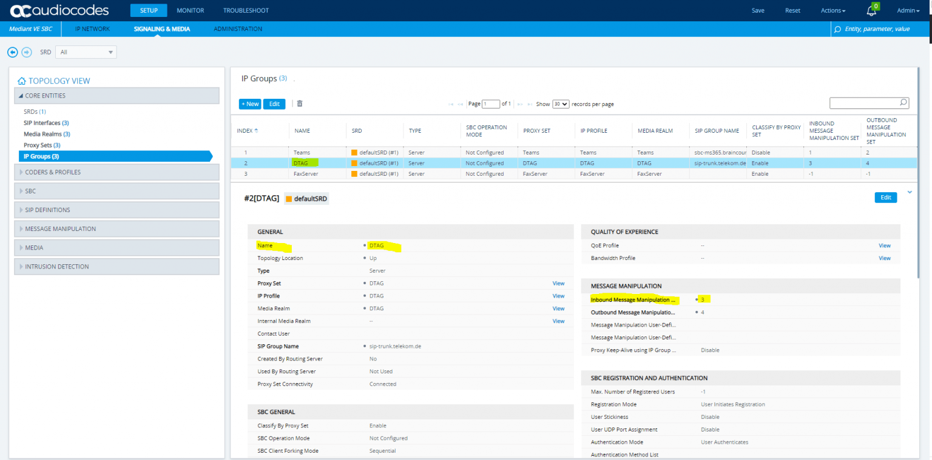Expand the SIP Definitions section
The image size is (932, 460).
[117, 210]
